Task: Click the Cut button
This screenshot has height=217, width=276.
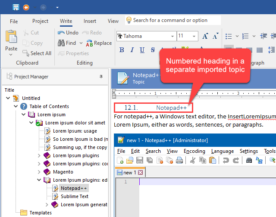Action: coord(31,33)
